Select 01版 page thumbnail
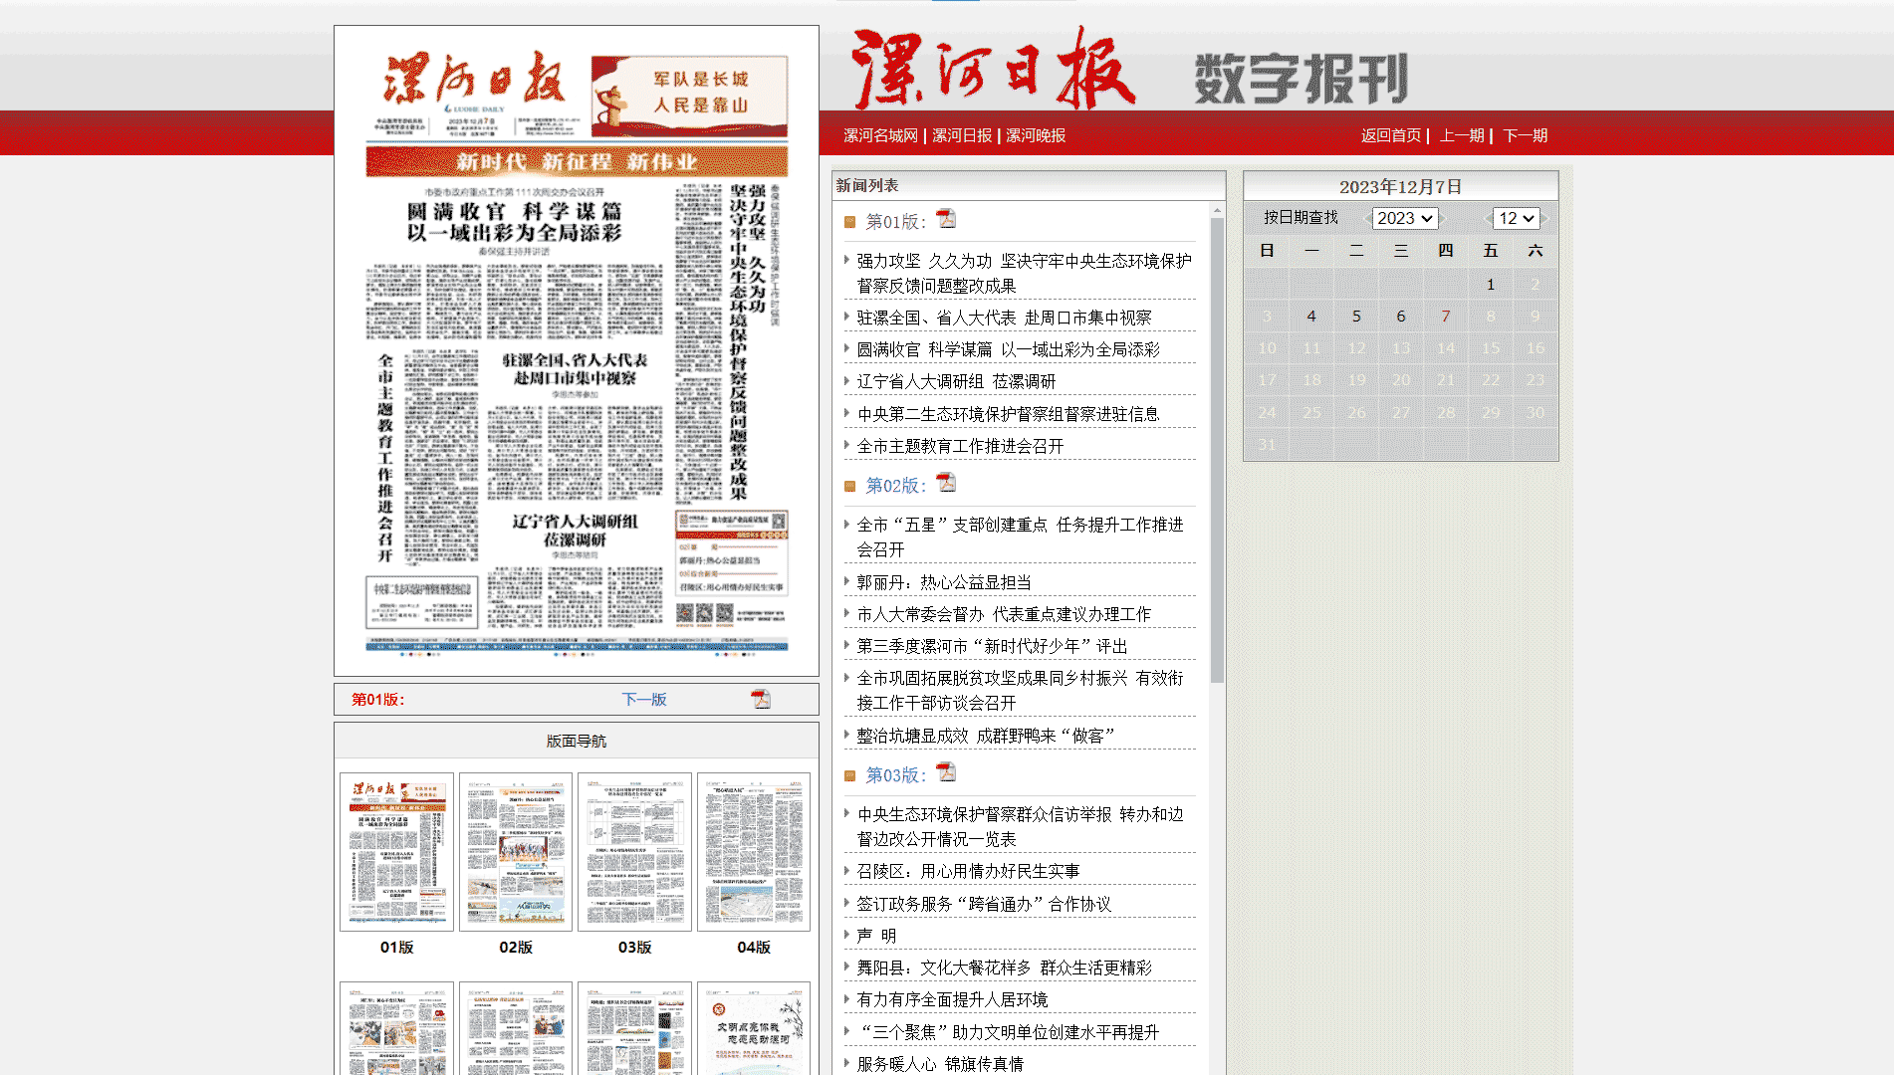 (x=396, y=852)
